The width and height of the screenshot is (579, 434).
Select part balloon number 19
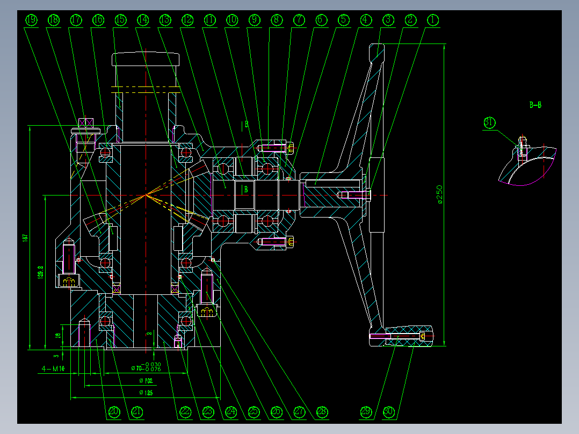[x=31, y=20]
